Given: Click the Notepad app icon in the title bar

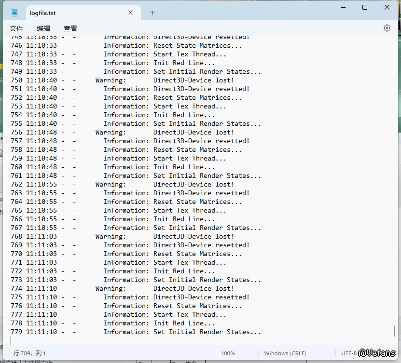Looking at the screenshot, I should pyautogui.click(x=15, y=13).
